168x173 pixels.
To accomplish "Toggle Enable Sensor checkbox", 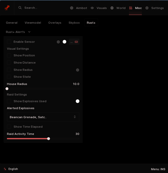I will [x=9, y=42].
